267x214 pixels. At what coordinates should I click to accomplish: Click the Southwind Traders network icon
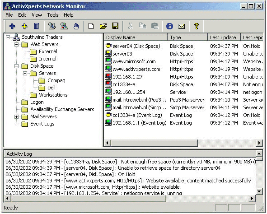pos(16,37)
